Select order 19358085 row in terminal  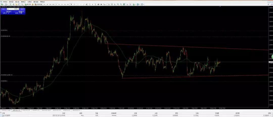pyautogui.click(x=136, y=115)
